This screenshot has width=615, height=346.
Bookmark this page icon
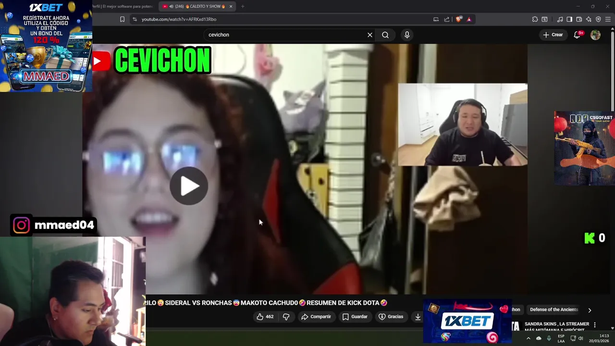coord(122,19)
